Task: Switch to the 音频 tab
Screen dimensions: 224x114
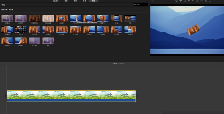Action: coord(66,1)
